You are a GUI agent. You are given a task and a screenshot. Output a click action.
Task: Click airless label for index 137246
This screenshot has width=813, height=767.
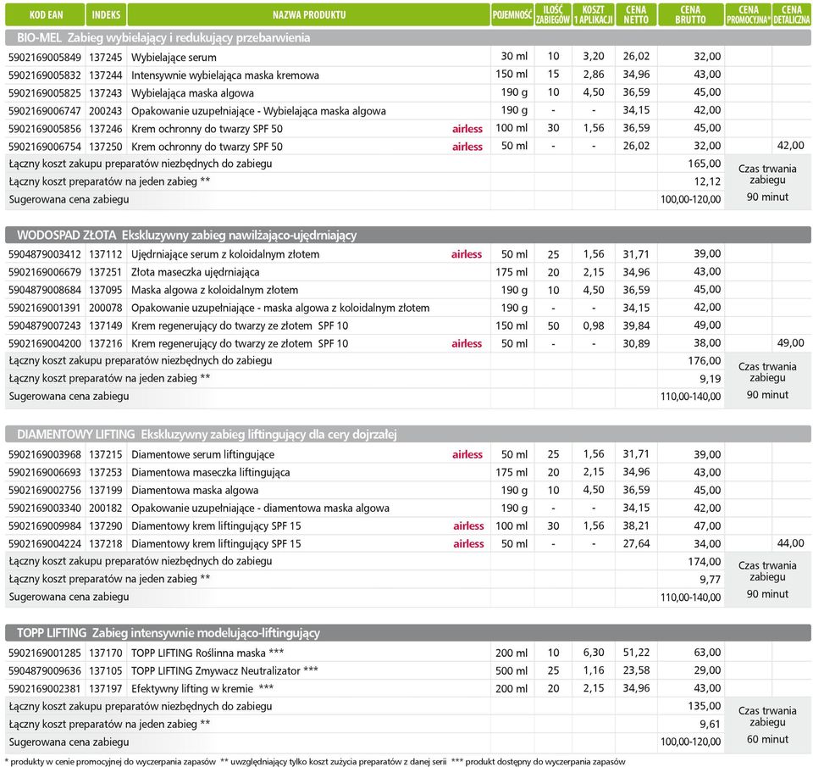point(467,129)
